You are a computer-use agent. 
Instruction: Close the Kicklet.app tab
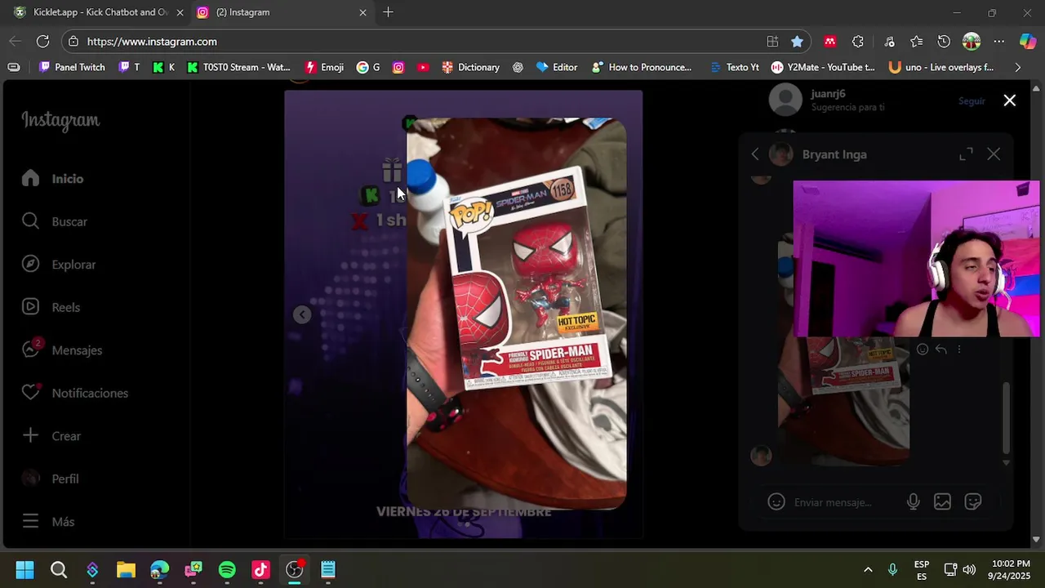[x=180, y=12]
